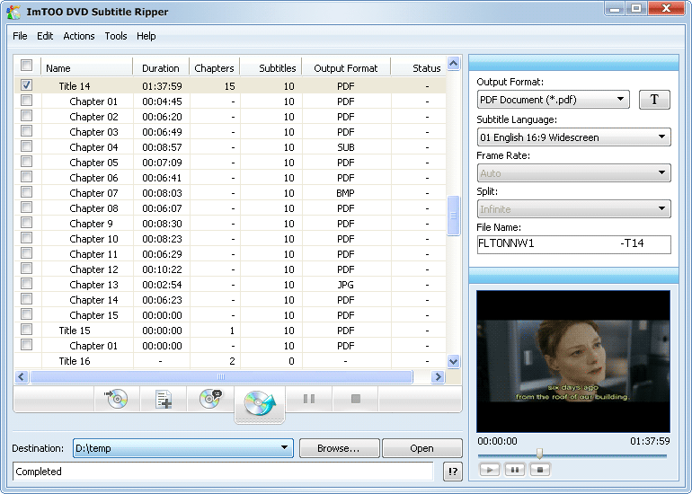Viewport: 692px width, 494px height.
Task: Expand the Destination path dropdown
Action: click(284, 448)
